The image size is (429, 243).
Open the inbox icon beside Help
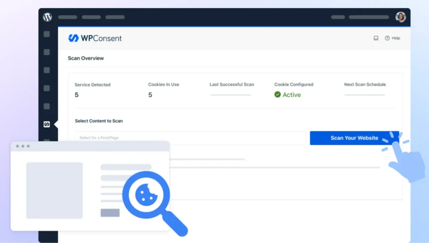376,38
